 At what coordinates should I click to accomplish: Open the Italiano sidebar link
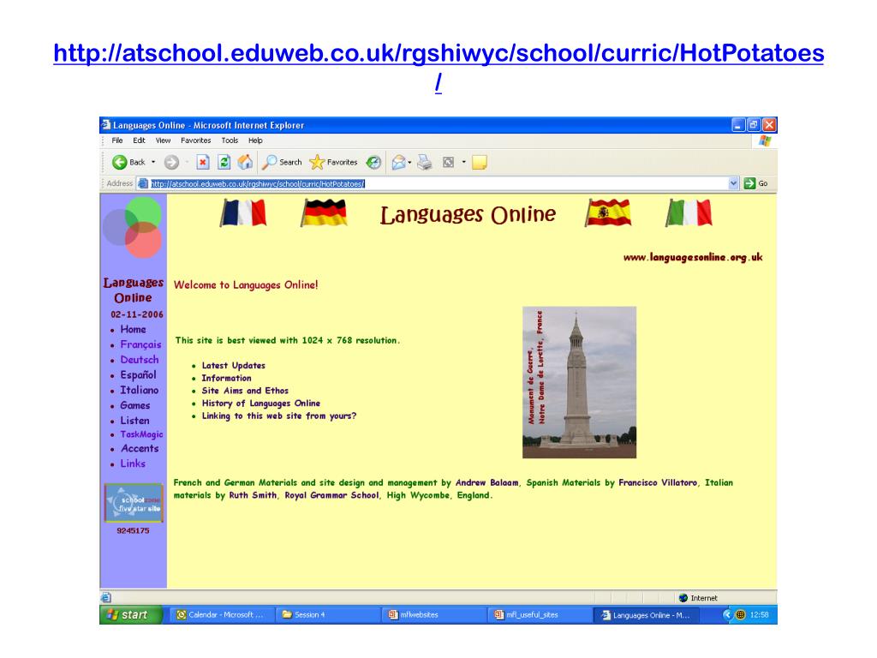coord(140,390)
